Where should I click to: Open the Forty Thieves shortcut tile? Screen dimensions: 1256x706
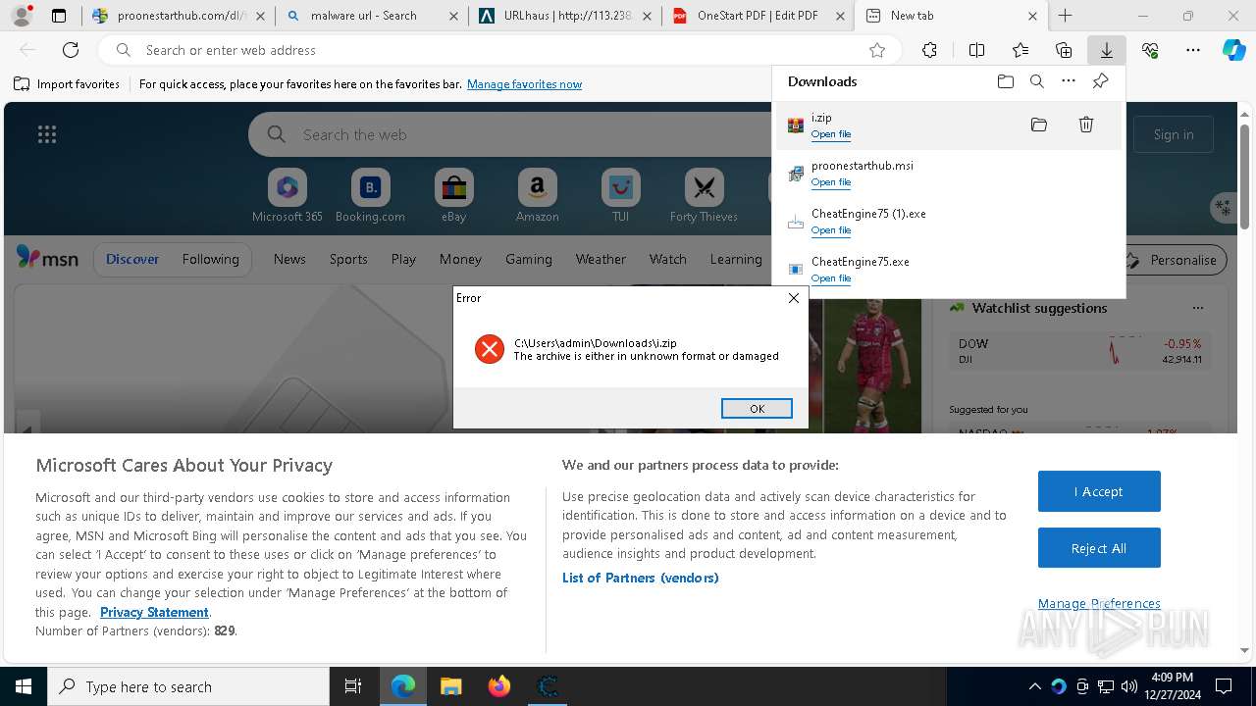click(x=704, y=196)
